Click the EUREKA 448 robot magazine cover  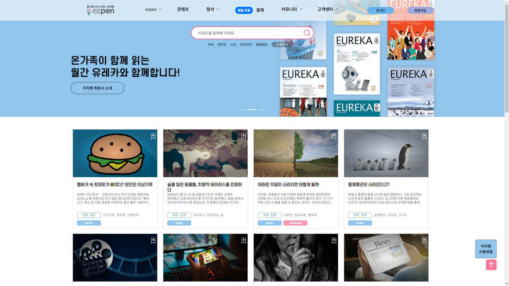[357, 64]
